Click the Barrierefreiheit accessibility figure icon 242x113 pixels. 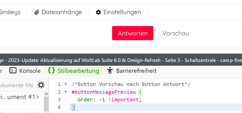point(110,71)
